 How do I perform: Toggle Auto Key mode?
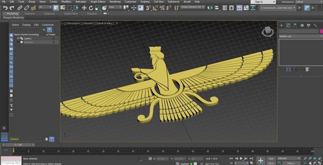pos(271,159)
